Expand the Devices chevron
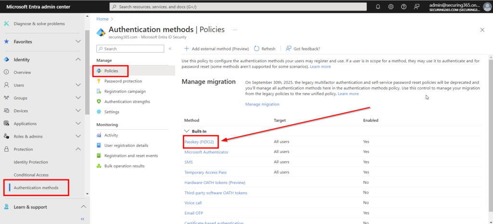This screenshot has width=493, height=224. pos(78,111)
